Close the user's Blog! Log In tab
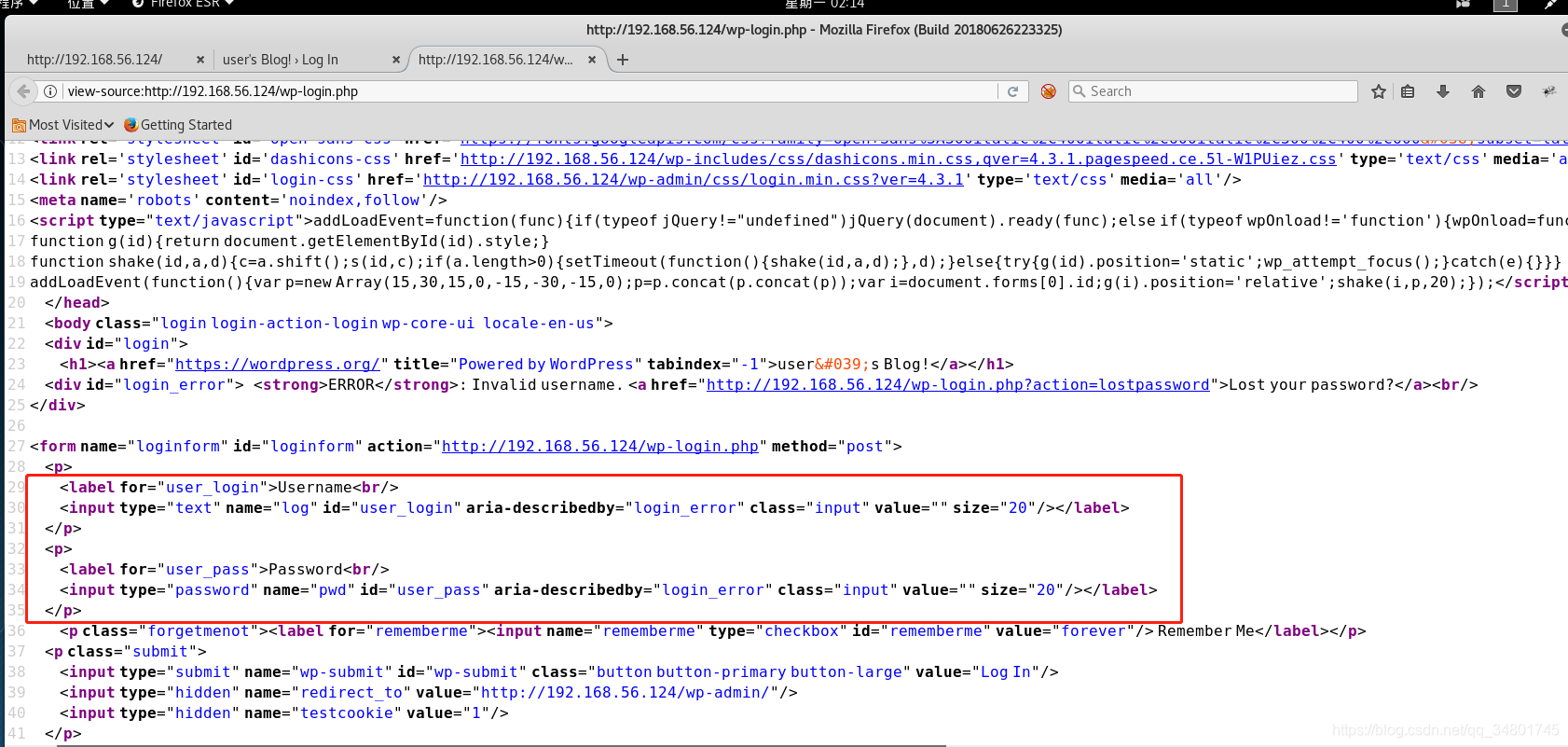Image resolution: width=1568 pixels, height=747 pixels. 396,60
